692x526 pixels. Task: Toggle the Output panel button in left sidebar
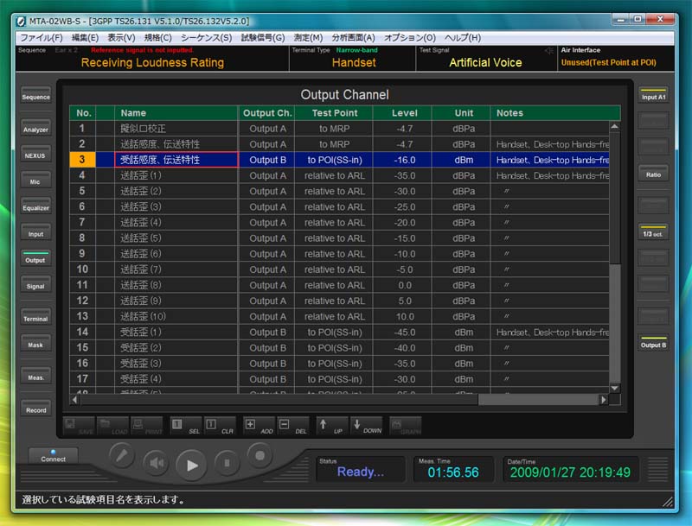point(35,258)
